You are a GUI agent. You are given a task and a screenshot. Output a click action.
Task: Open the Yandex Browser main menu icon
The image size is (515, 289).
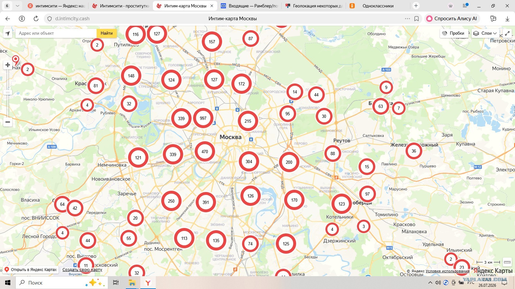(465, 5)
